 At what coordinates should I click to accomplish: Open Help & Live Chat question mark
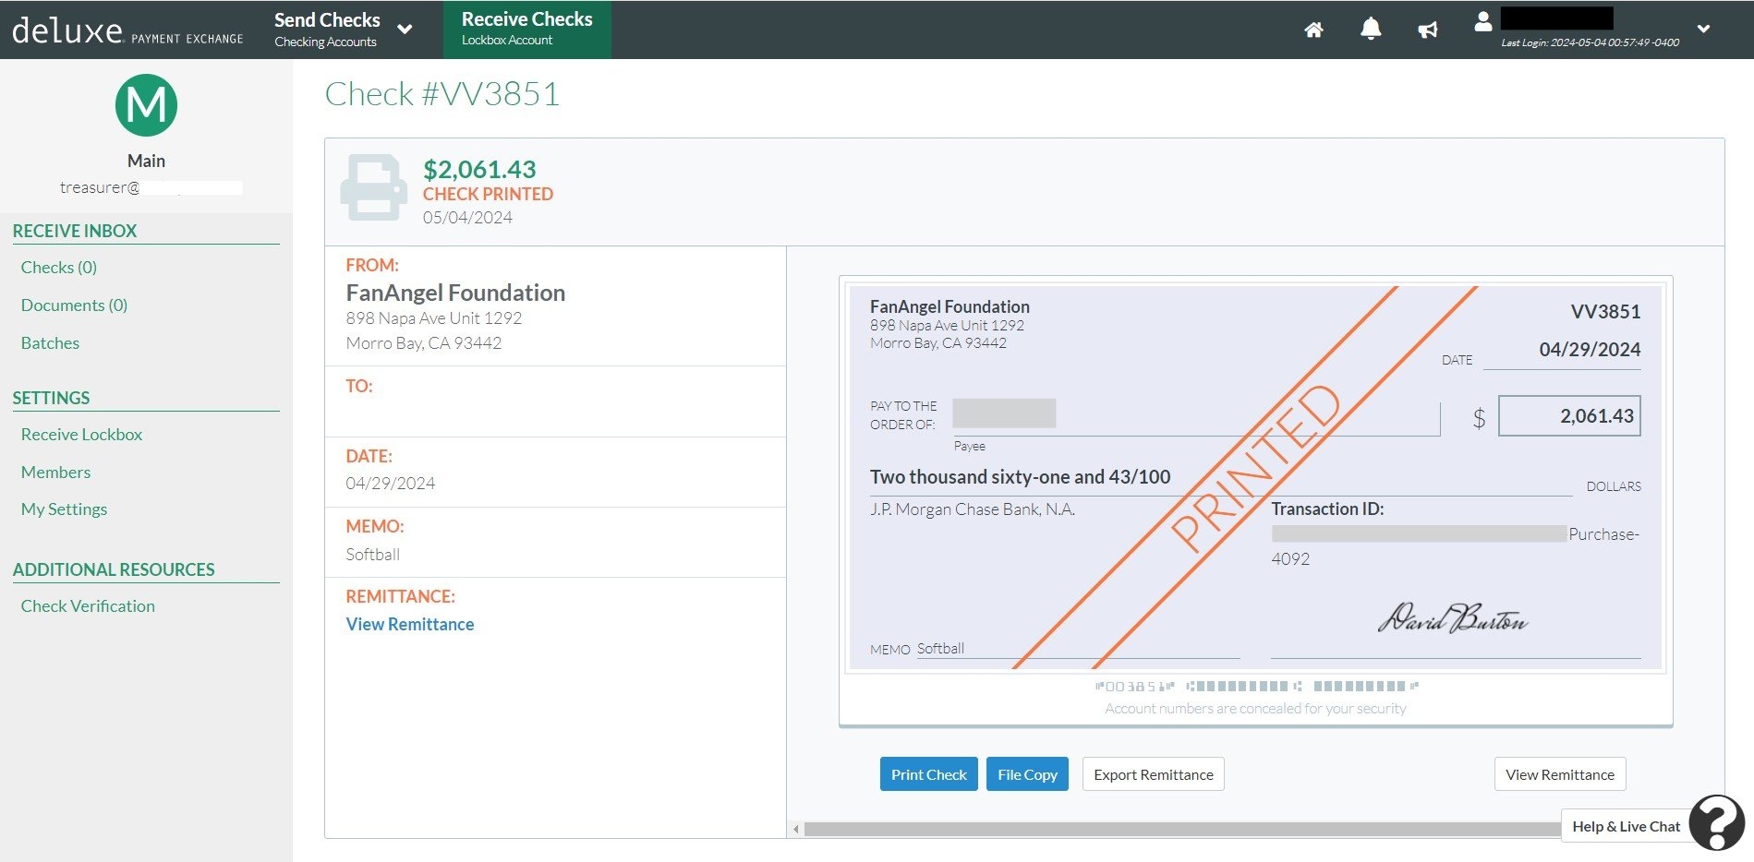[1716, 819]
